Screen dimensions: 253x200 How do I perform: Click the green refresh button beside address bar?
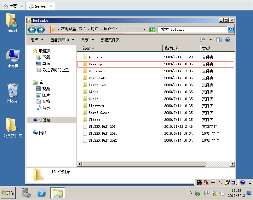coord(152,29)
